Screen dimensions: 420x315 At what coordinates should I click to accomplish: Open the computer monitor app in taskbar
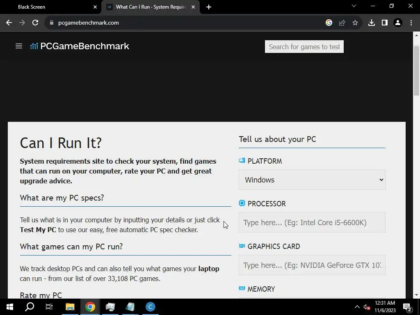110,307
